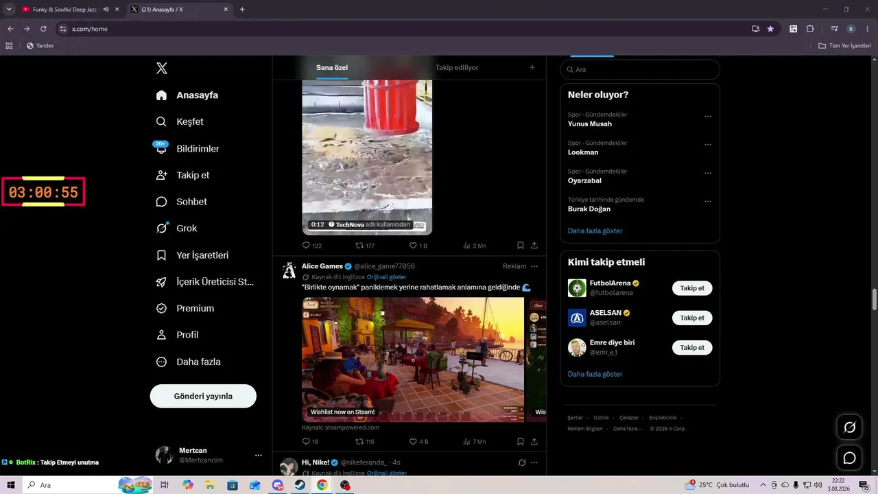Open the Takip et sidebar item
Viewport: 878px width, 494px height.
click(x=182, y=175)
